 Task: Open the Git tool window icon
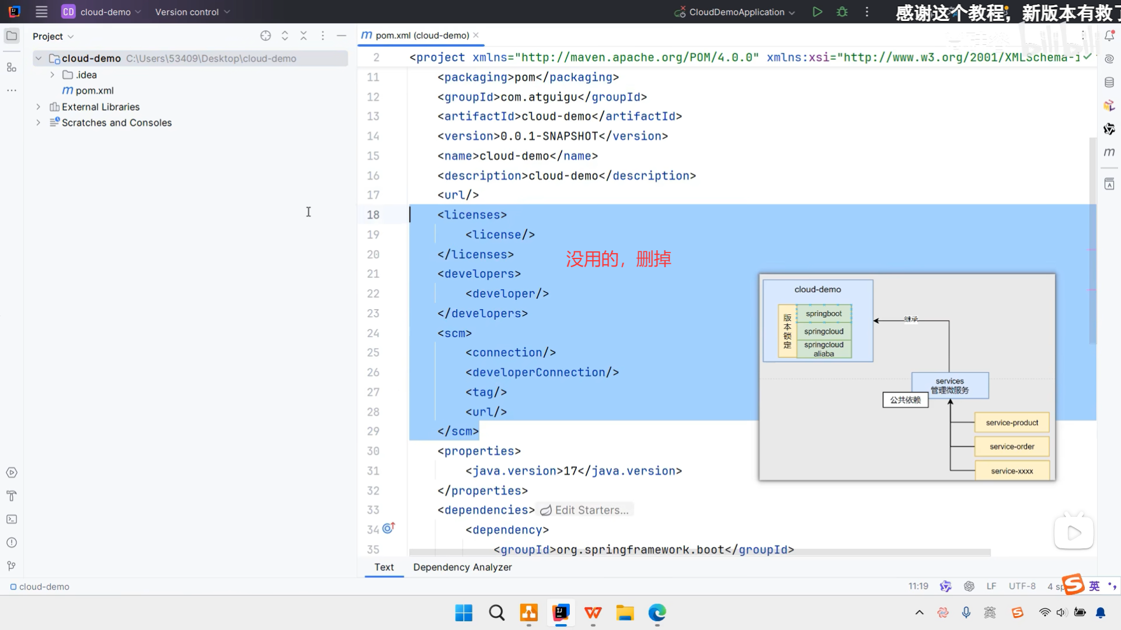tap(12, 566)
